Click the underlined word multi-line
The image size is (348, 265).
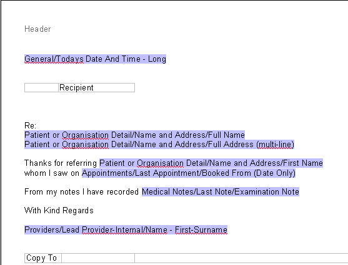(275, 145)
